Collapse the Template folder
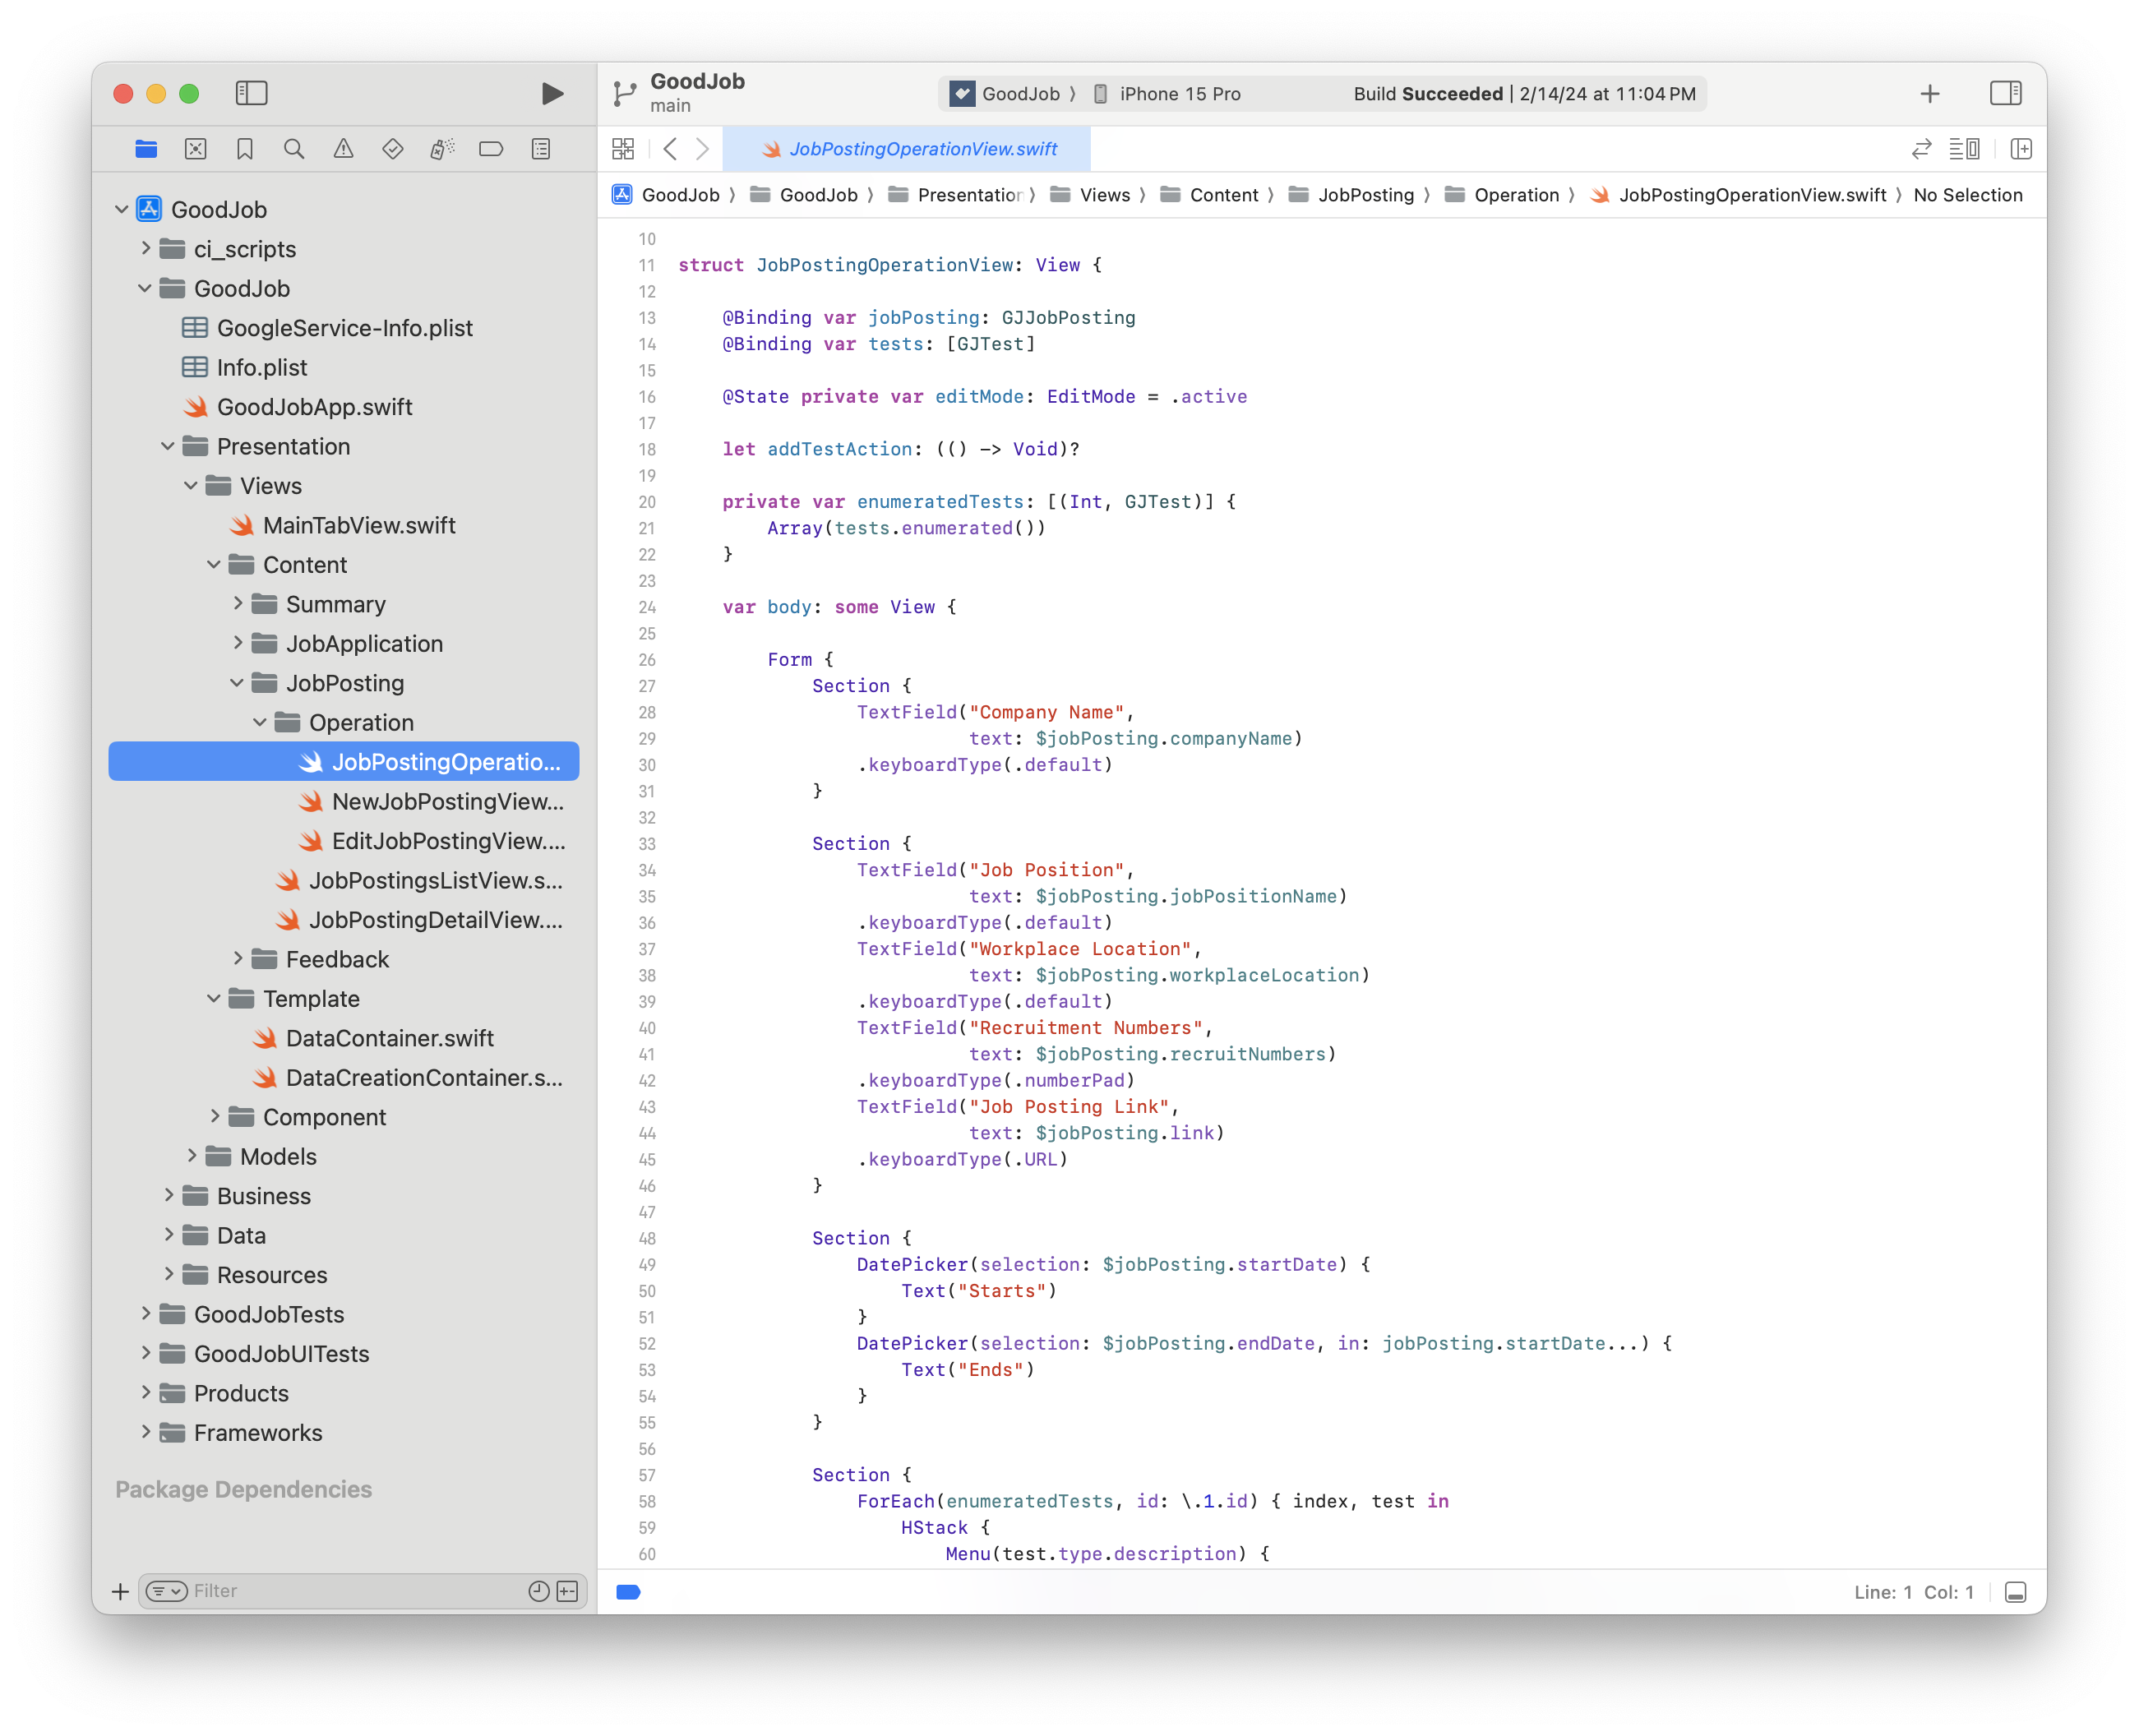 coord(214,998)
